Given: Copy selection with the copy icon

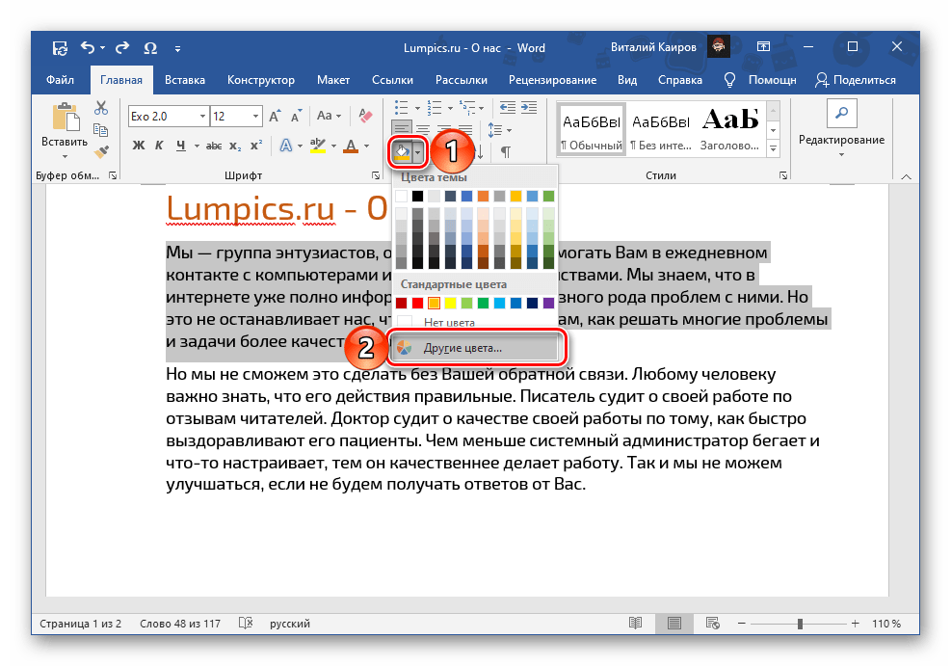Looking at the screenshot, I should pyautogui.click(x=100, y=130).
